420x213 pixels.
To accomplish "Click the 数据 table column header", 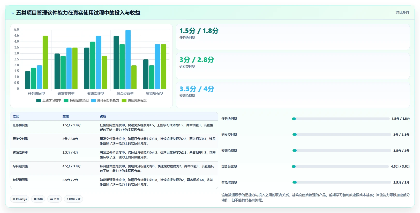I will coord(66,116).
